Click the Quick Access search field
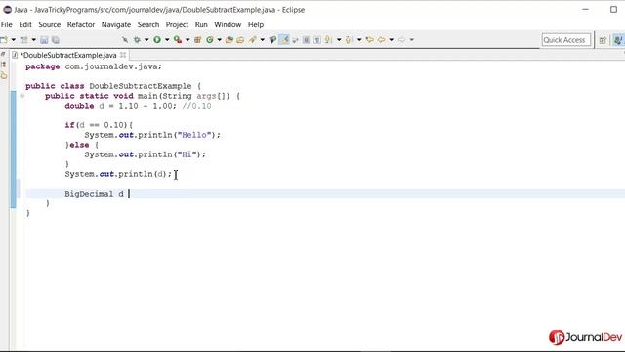The height and width of the screenshot is (352, 625). pos(566,40)
